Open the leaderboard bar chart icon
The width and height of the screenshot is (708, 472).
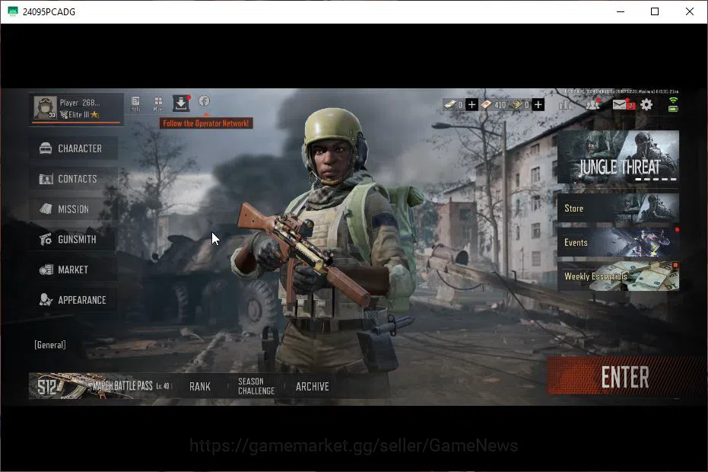pyautogui.click(x=565, y=105)
